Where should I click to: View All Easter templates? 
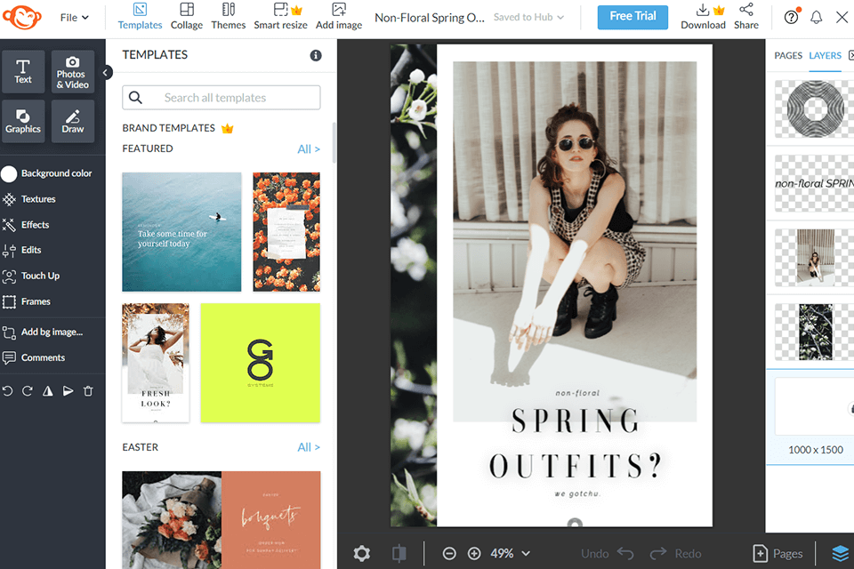tap(309, 447)
